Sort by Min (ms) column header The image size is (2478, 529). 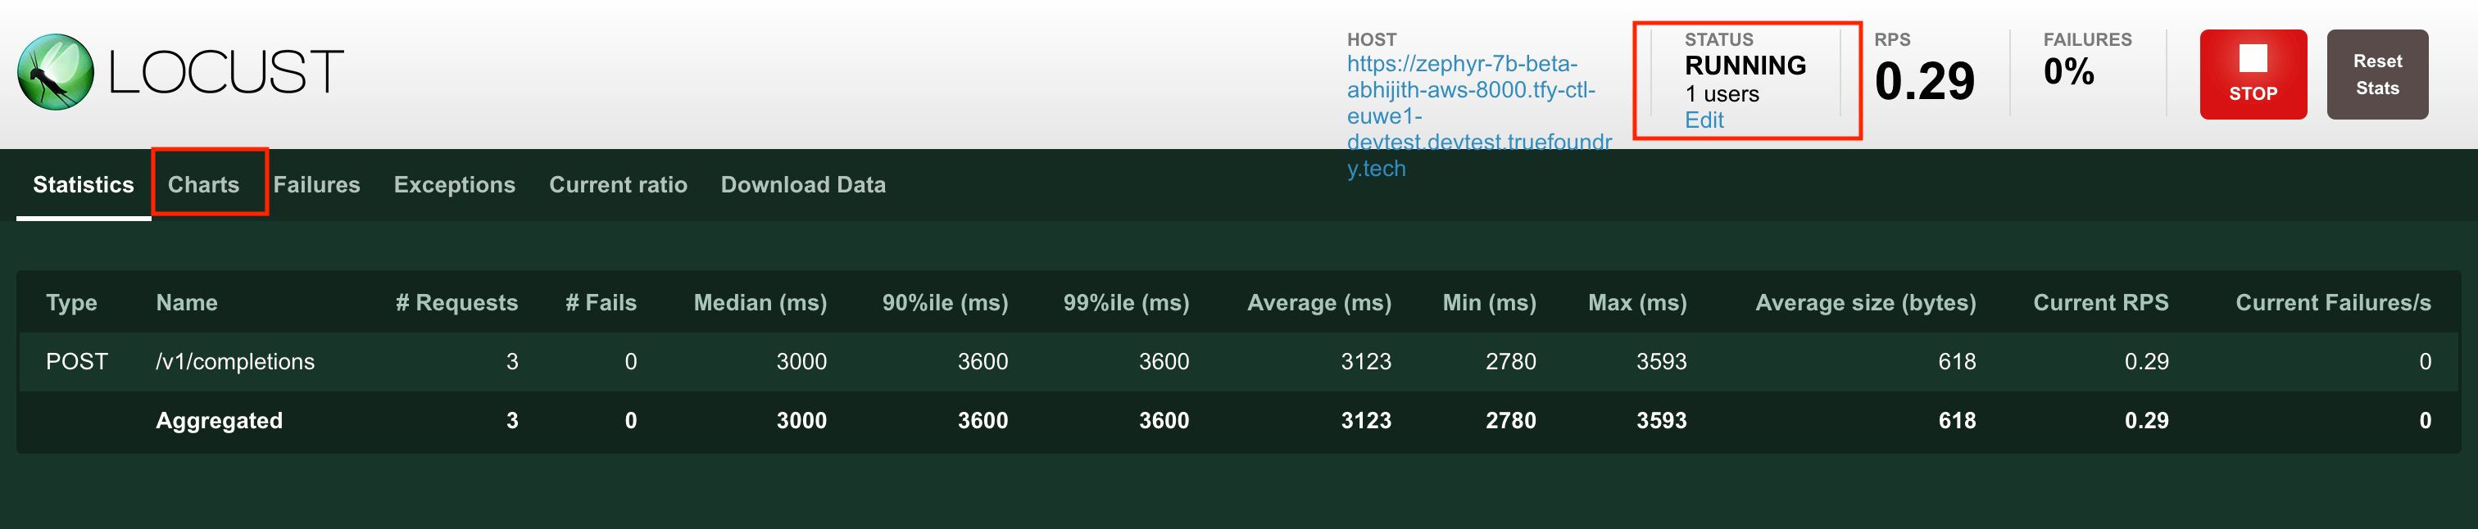coord(1489,303)
